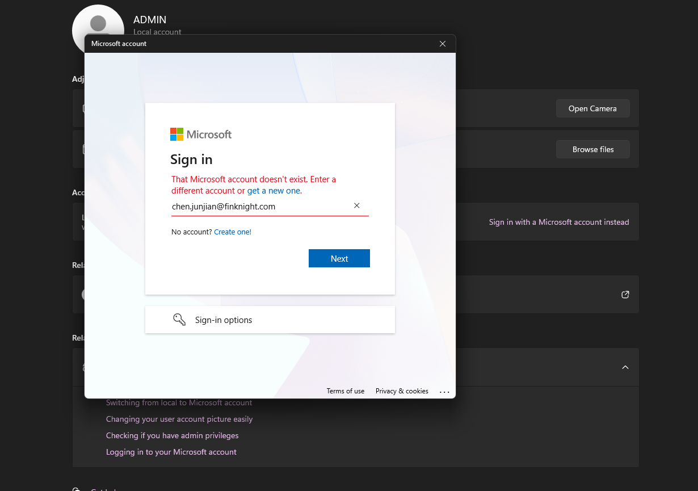Open 'Logging in to your Microsoft account' link
Viewport: 698px width, 491px height.
[171, 452]
